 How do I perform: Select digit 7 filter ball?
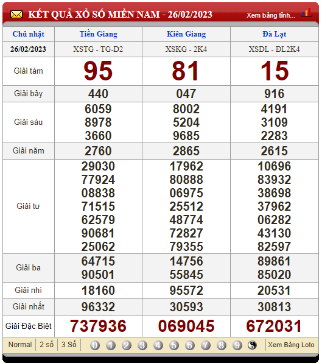[206, 345]
